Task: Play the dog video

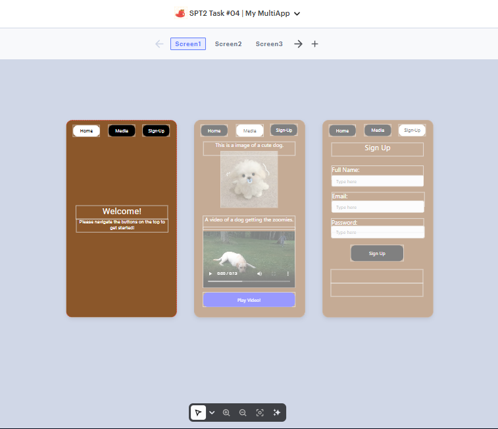Action: 211,273
